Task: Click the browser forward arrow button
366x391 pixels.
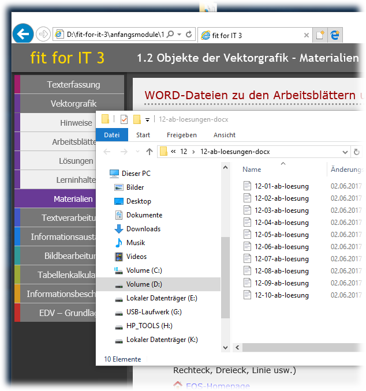Action: click(x=43, y=34)
